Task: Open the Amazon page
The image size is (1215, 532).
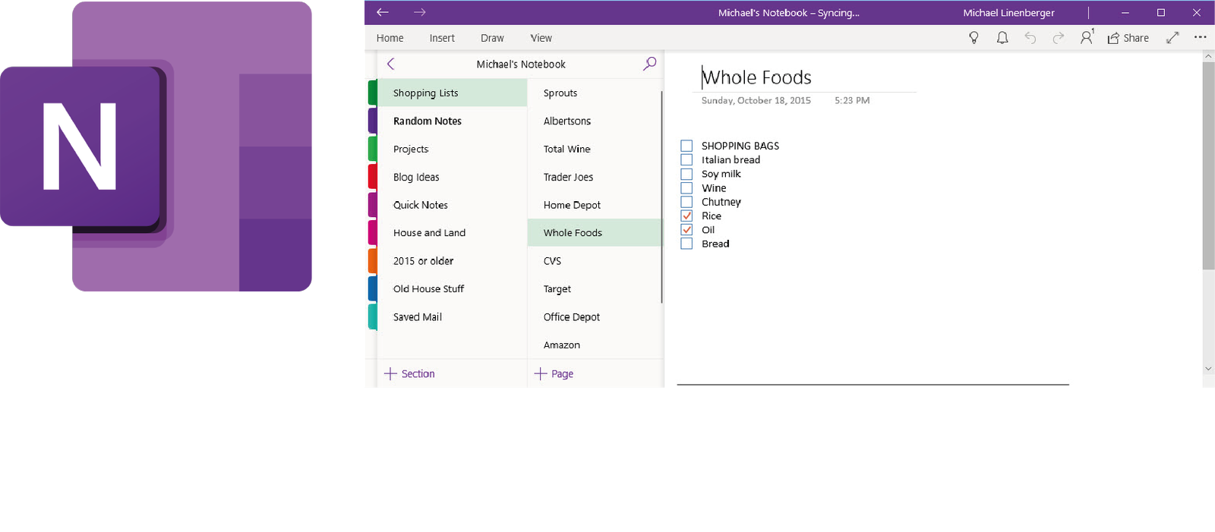Action: (x=594, y=345)
